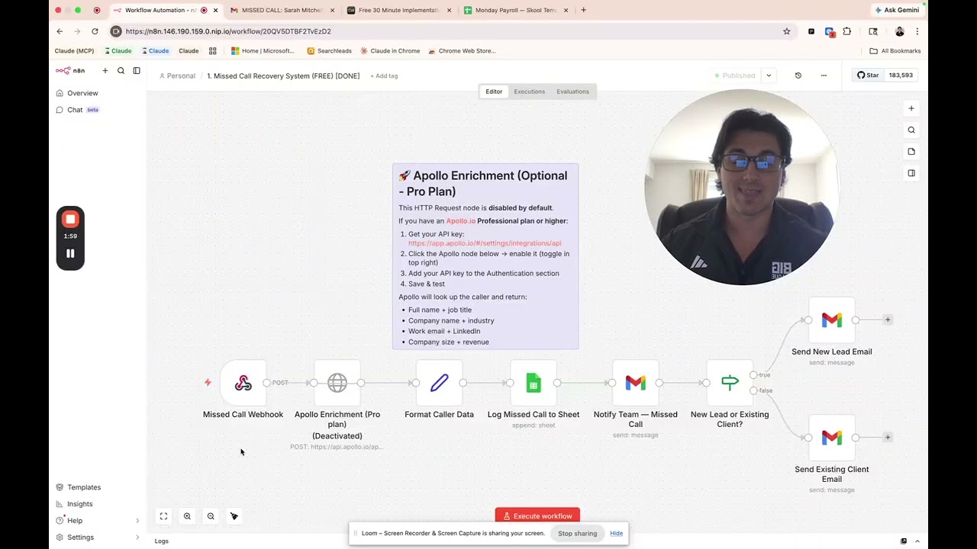
Task: Open the Chrome three-dot menu
Action: [x=917, y=31]
